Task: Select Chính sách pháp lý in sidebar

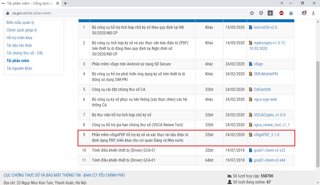Action: (22, 30)
